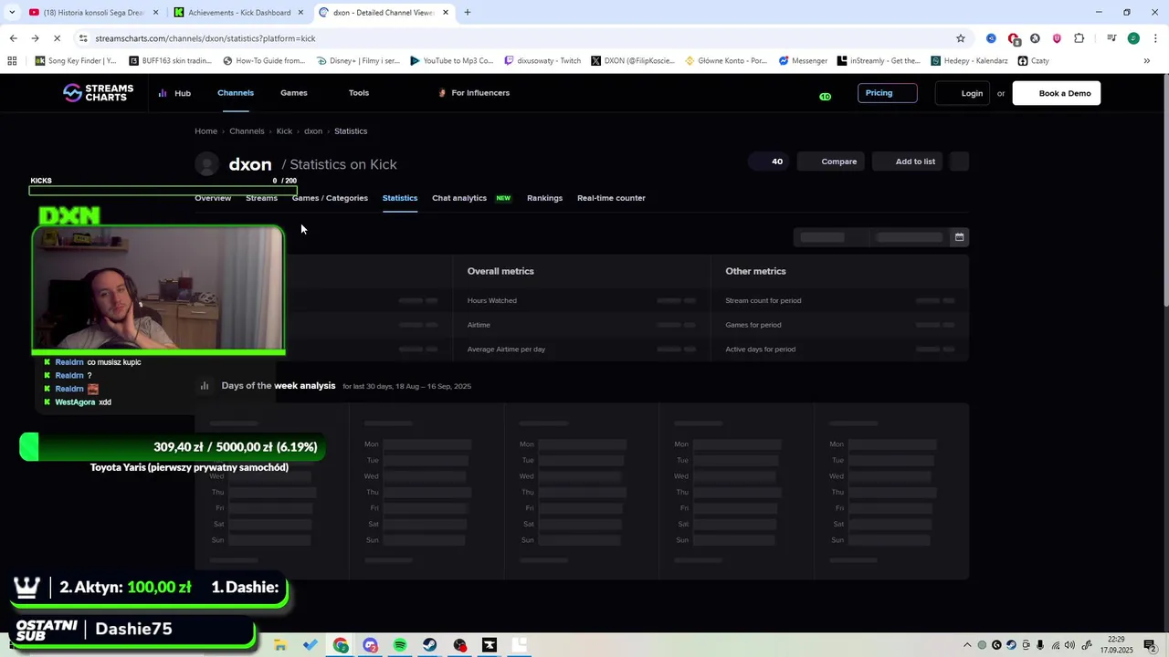Select the Statistics tab
This screenshot has width=1169, height=657.
pyautogui.click(x=400, y=198)
